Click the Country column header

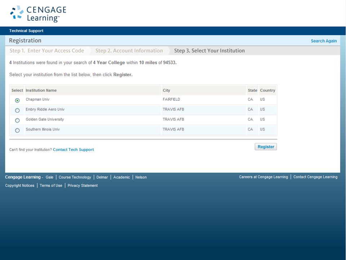coord(267,90)
